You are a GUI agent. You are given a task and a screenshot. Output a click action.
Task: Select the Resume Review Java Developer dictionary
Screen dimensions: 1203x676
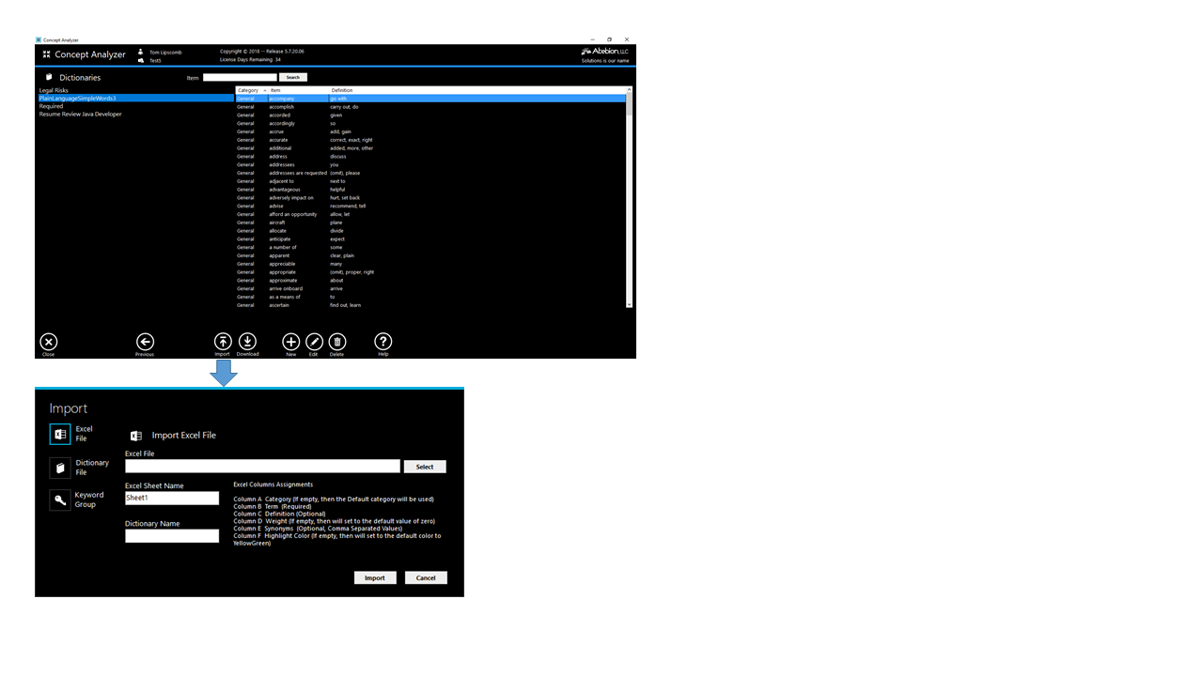[x=136, y=114]
